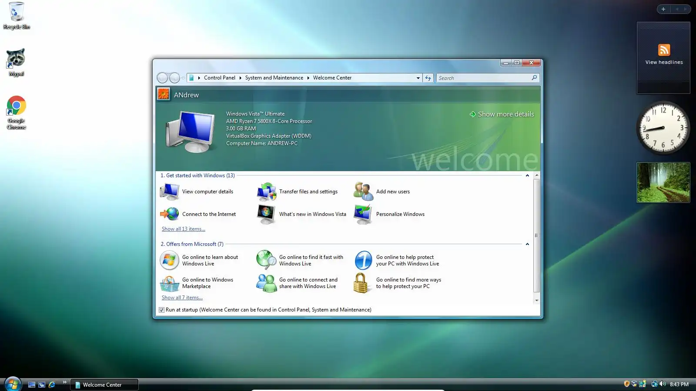Click the Show all 13 items link
Screen dimensions: 696x391
[184, 229]
